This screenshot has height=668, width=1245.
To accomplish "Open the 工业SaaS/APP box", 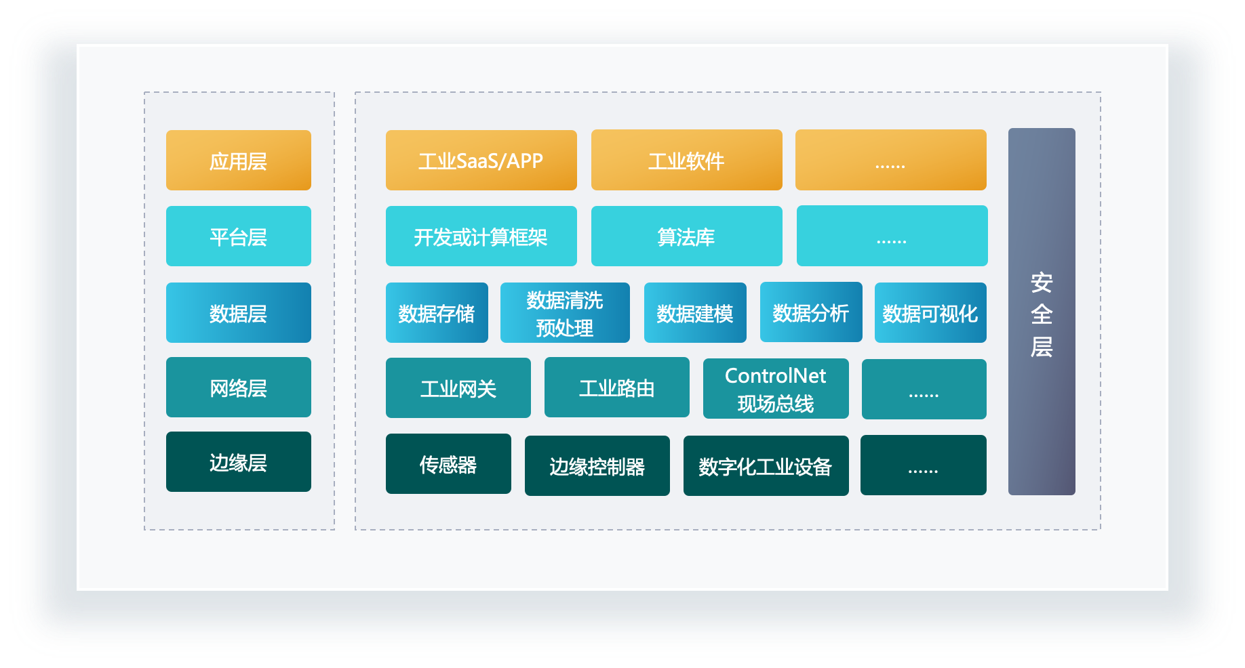I will 481,161.
